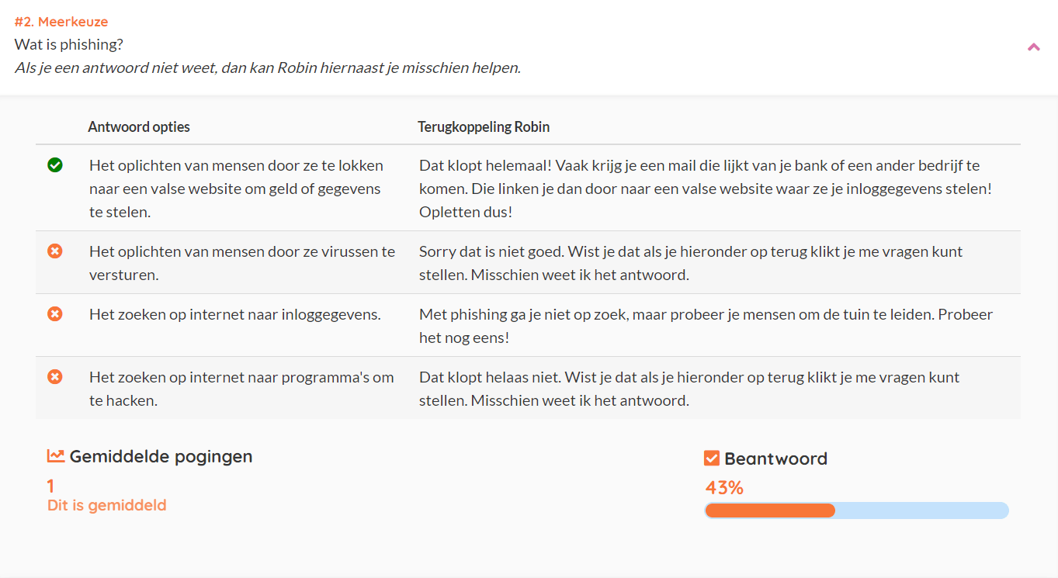Click the red cross beside the inloggegevens answer
Image resolution: width=1058 pixels, height=578 pixels.
pos(55,314)
